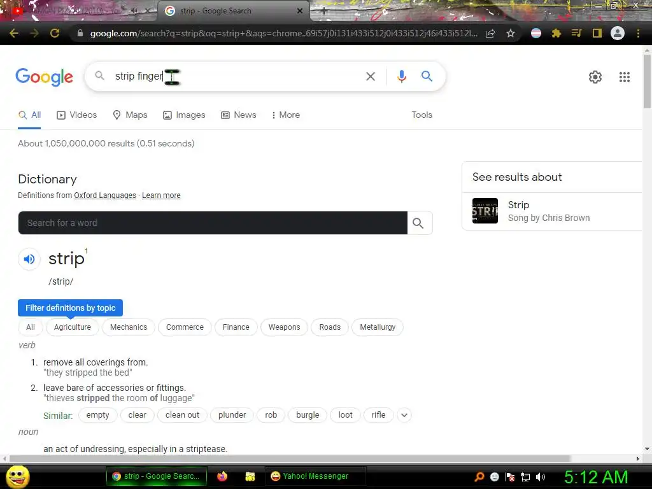Image resolution: width=652 pixels, height=489 pixels.
Task: Open the Chrome profile avatar
Action: tap(618, 33)
